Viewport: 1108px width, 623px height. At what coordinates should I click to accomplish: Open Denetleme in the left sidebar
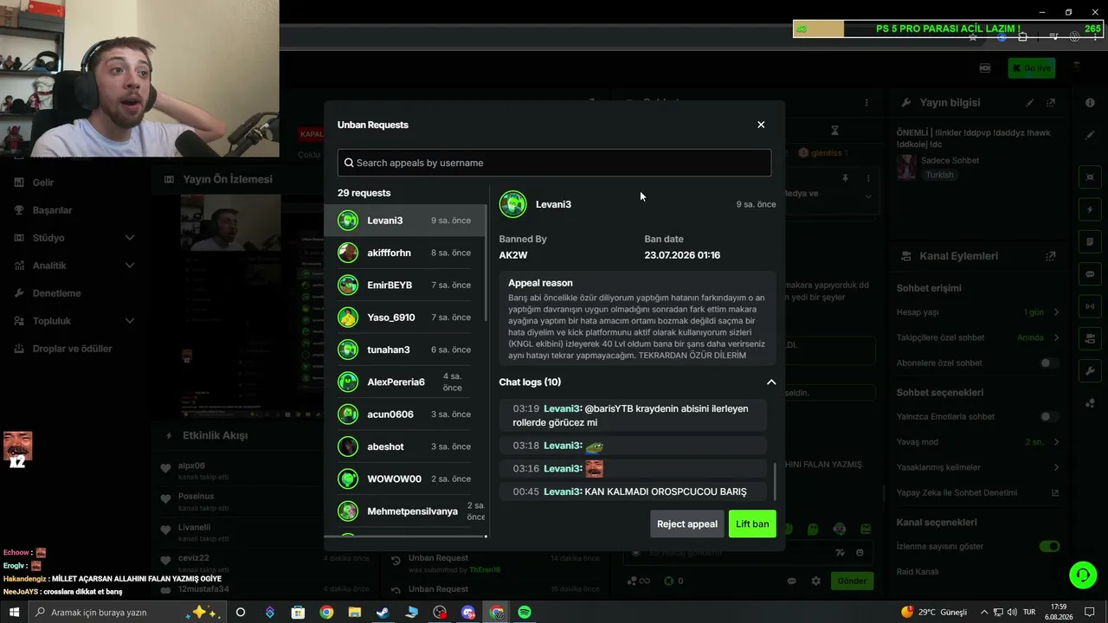56,293
